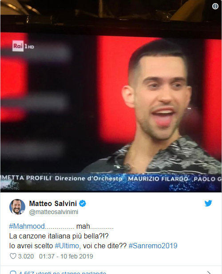The image size is (222, 274).
Task: Click the verified badge beside Matteo Salvini
Action: click(x=83, y=203)
